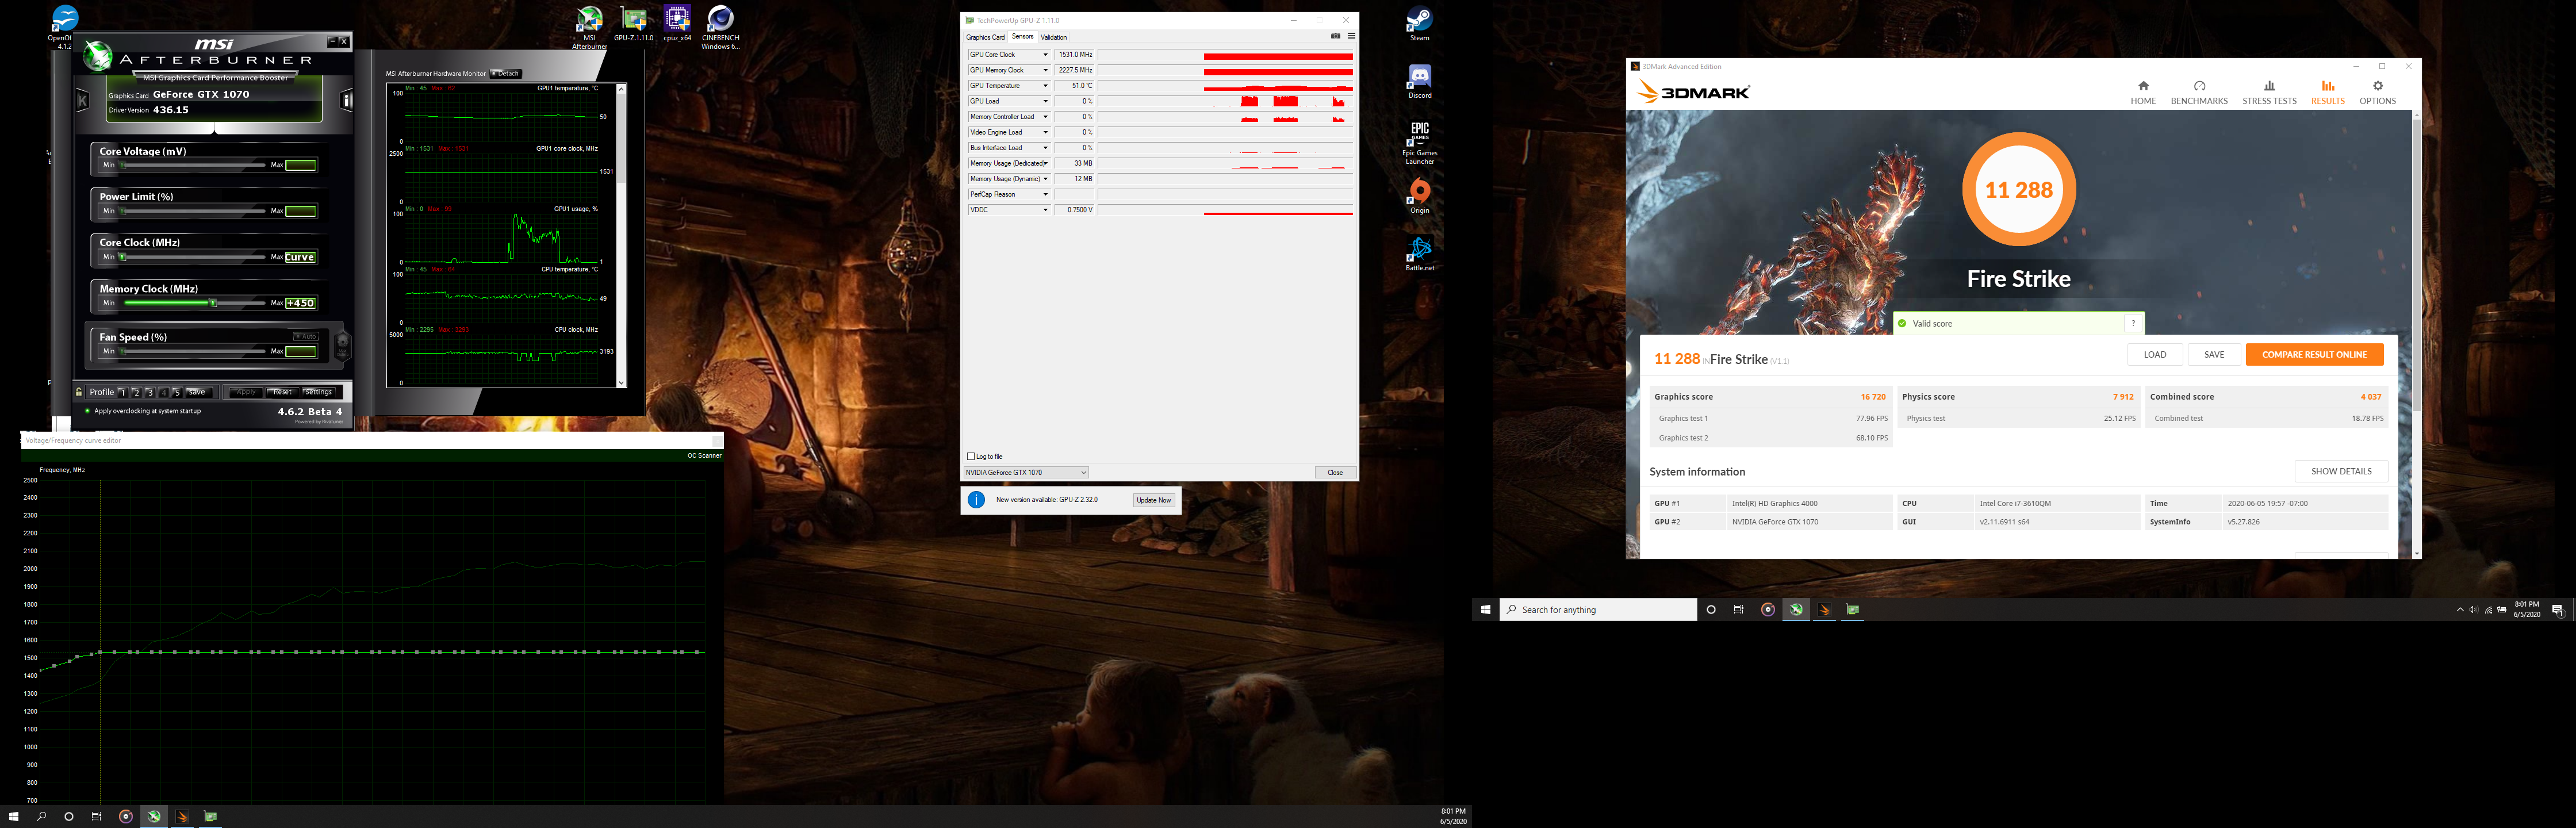Viewport: 2576px width, 828px height.
Task: Click the Memory Clock slider handle
Action: pyautogui.click(x=213, y=303)
